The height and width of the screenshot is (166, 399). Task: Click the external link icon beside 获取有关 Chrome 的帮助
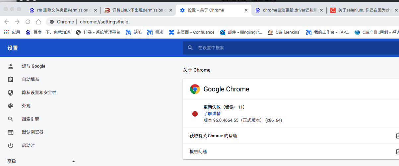[x=397, y=136]
